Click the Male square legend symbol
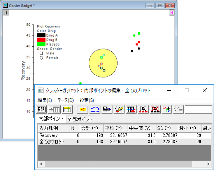Viewport: 214px width, 170px height. pos(41,53)
